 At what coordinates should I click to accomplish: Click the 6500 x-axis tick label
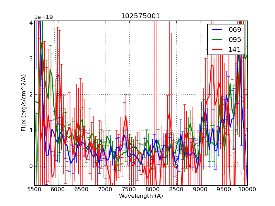tap(82, 189)
